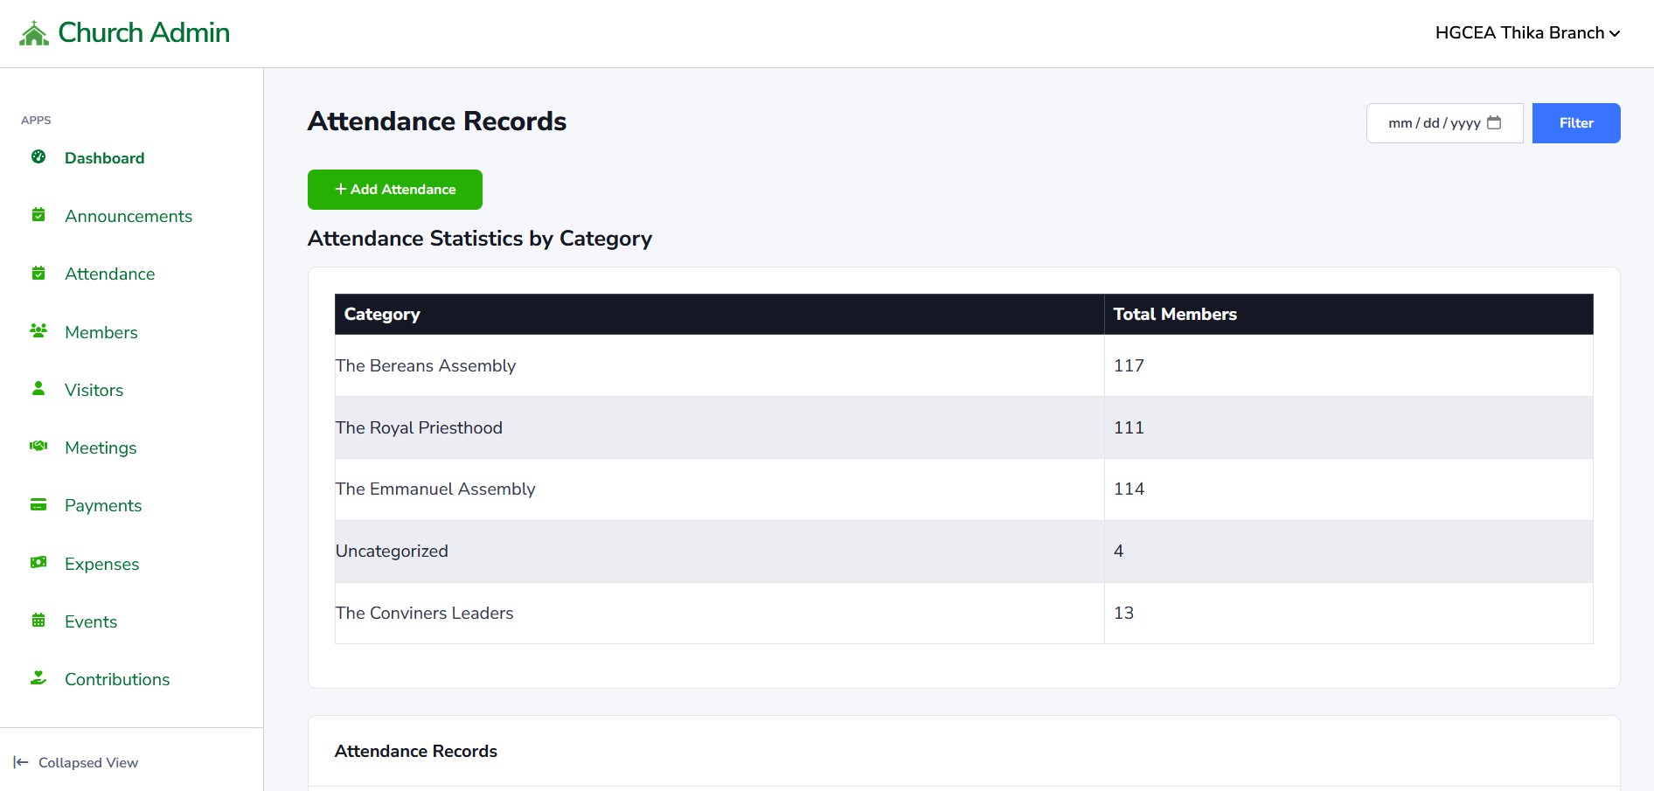Screen dimensions: 1654x791
Task: Click the Announcements calendar icon
Action: pos(38,215)
